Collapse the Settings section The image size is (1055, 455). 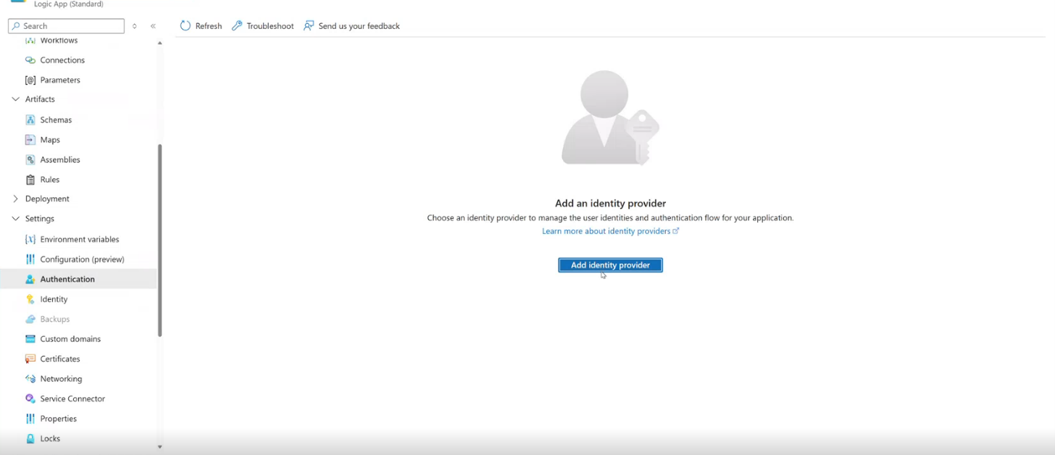click(15, 218)
